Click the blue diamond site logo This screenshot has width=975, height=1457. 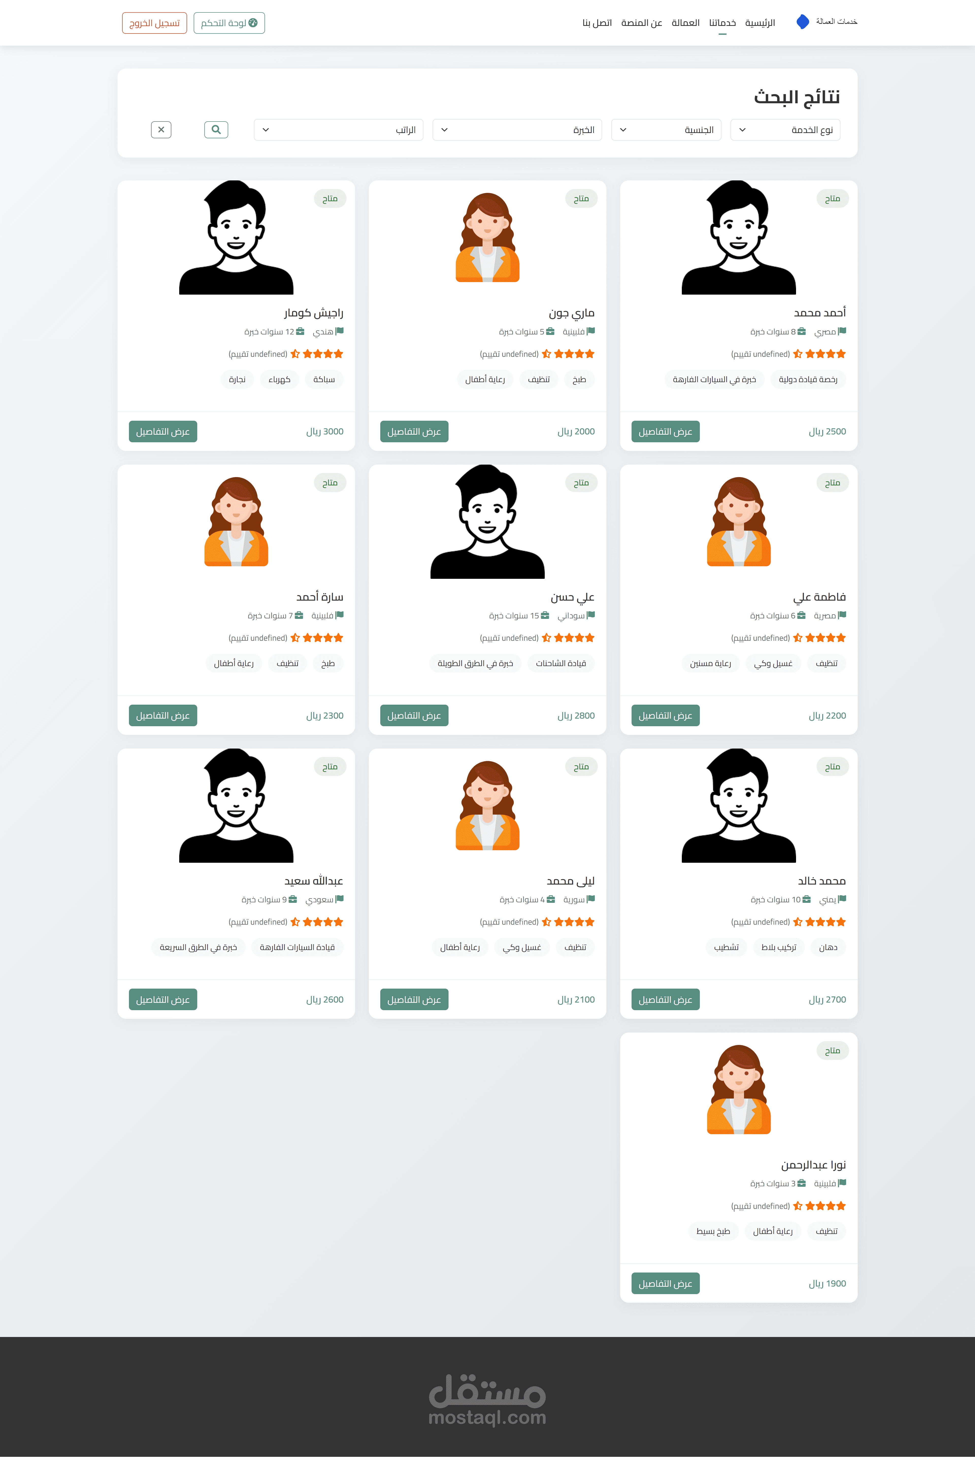point(803,22)
